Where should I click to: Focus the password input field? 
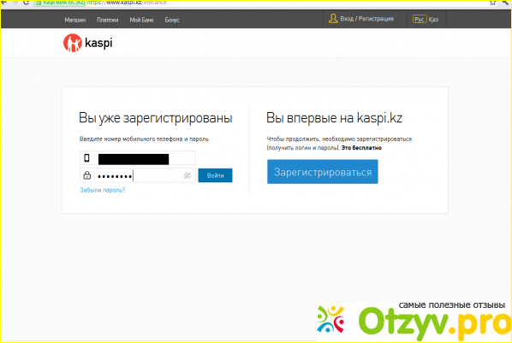[x=138, y=175]
